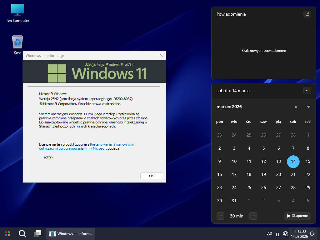Open the Microsoft license terms link
Image resolution: width=320 pixels, height=240 pixels.
point(112,145)
